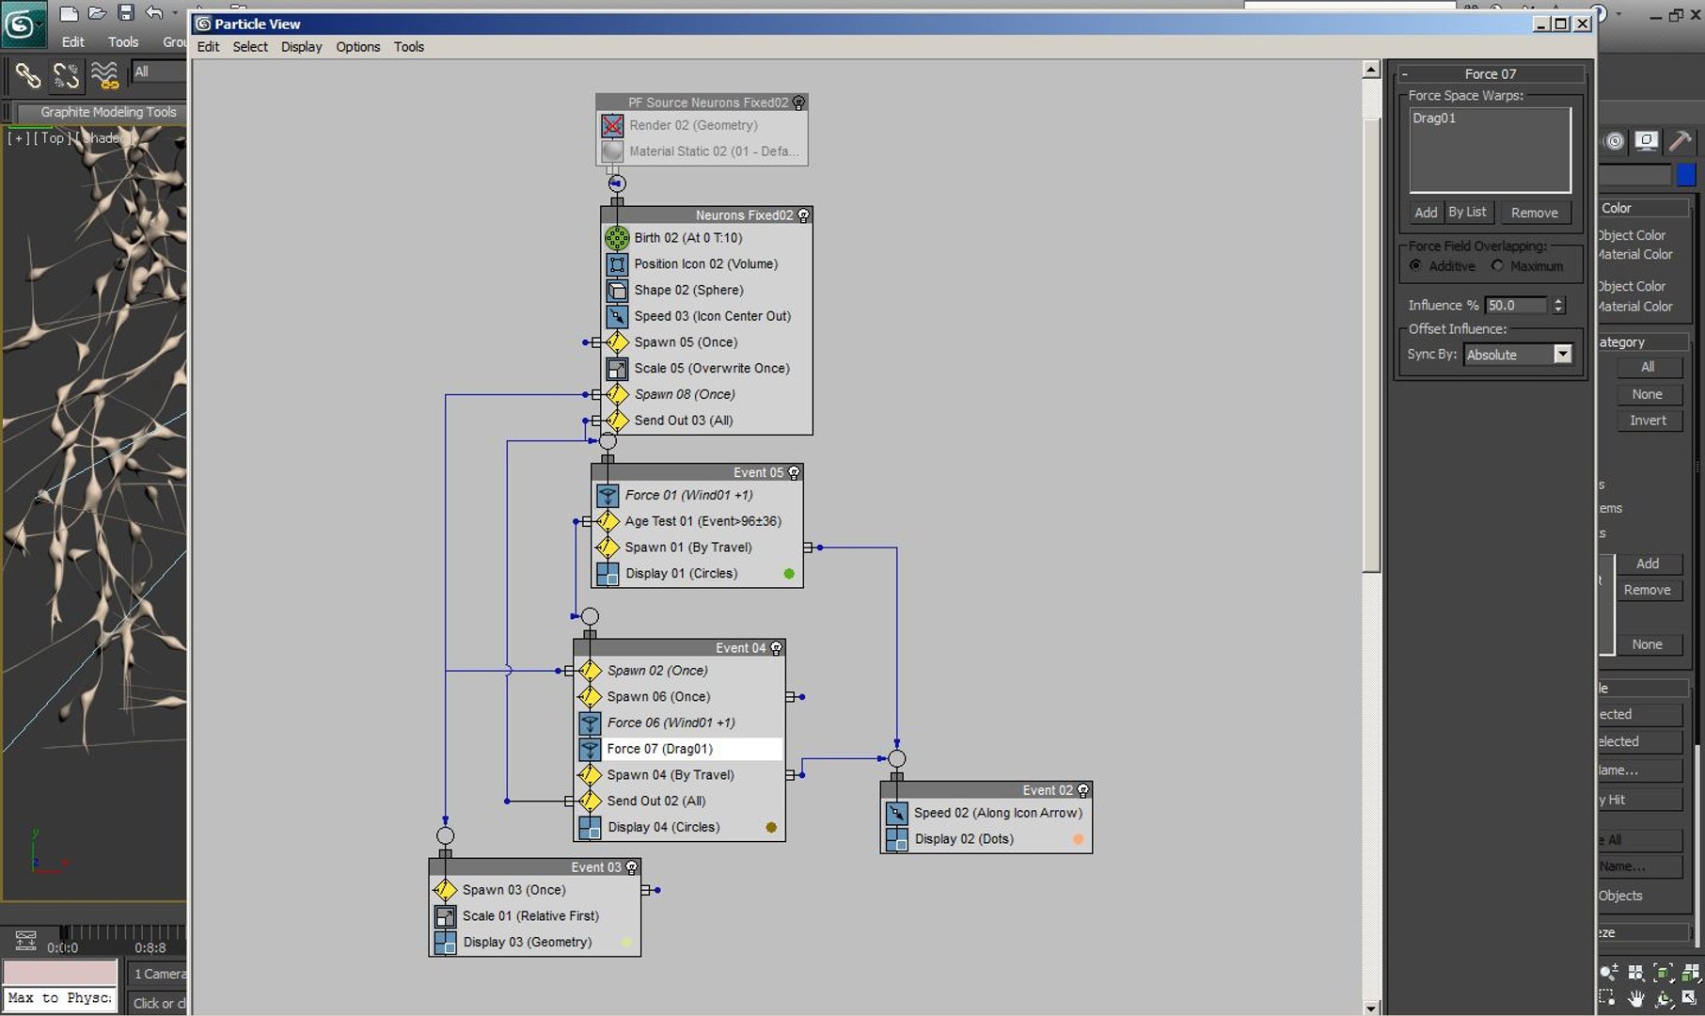
Task: Select Additive force field overlapping
Action: tap(1415, 266)
